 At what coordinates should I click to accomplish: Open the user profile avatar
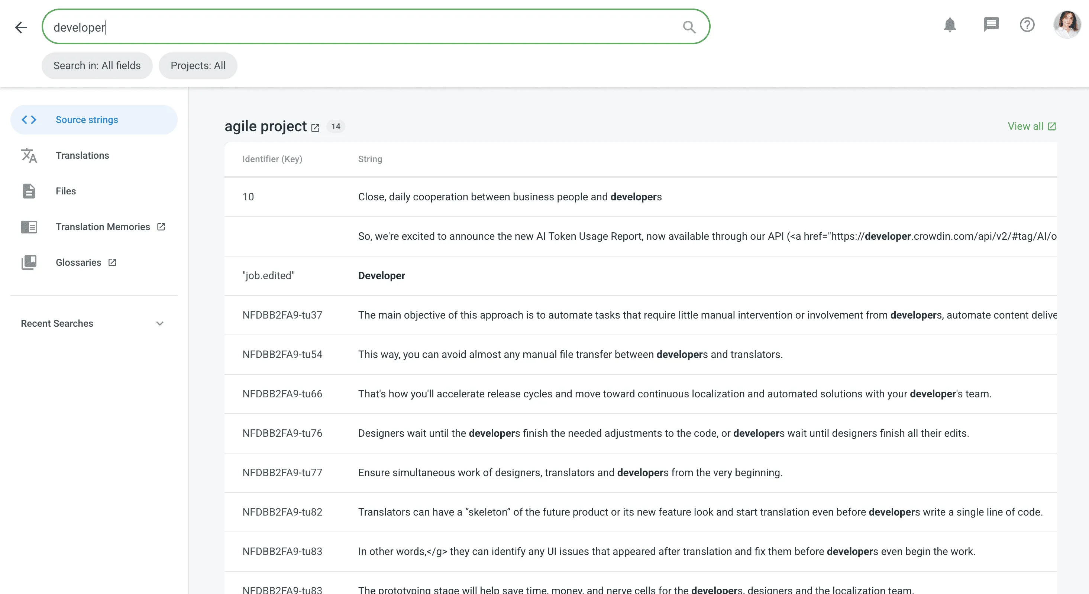[x=1067, y=25]
